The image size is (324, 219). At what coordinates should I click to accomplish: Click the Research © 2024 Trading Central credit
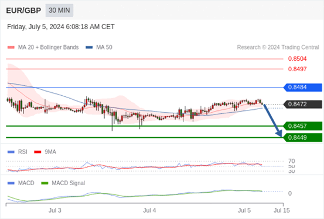[x=278, y=47]
